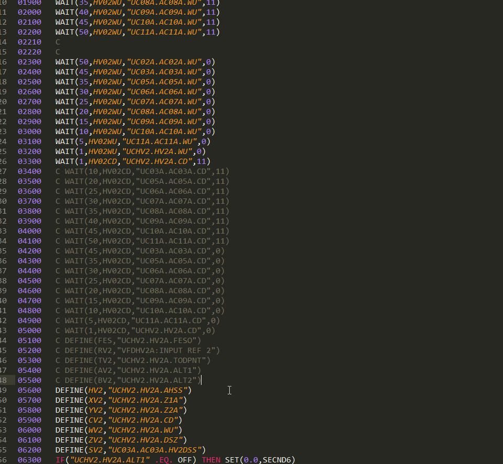The image size is (503, 464).
Task: Click the line label 04700
Action: click(29, 301)
